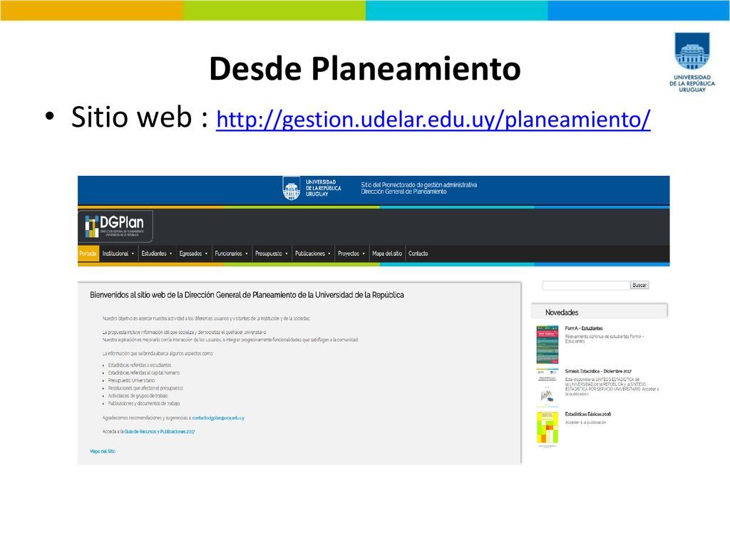Click the Mapa del Sitio link below the welcome text
The width and height of the screenshot is (730, 547).
coord(103,451)
